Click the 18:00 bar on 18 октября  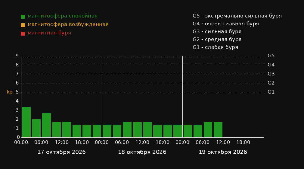(168, 131)
